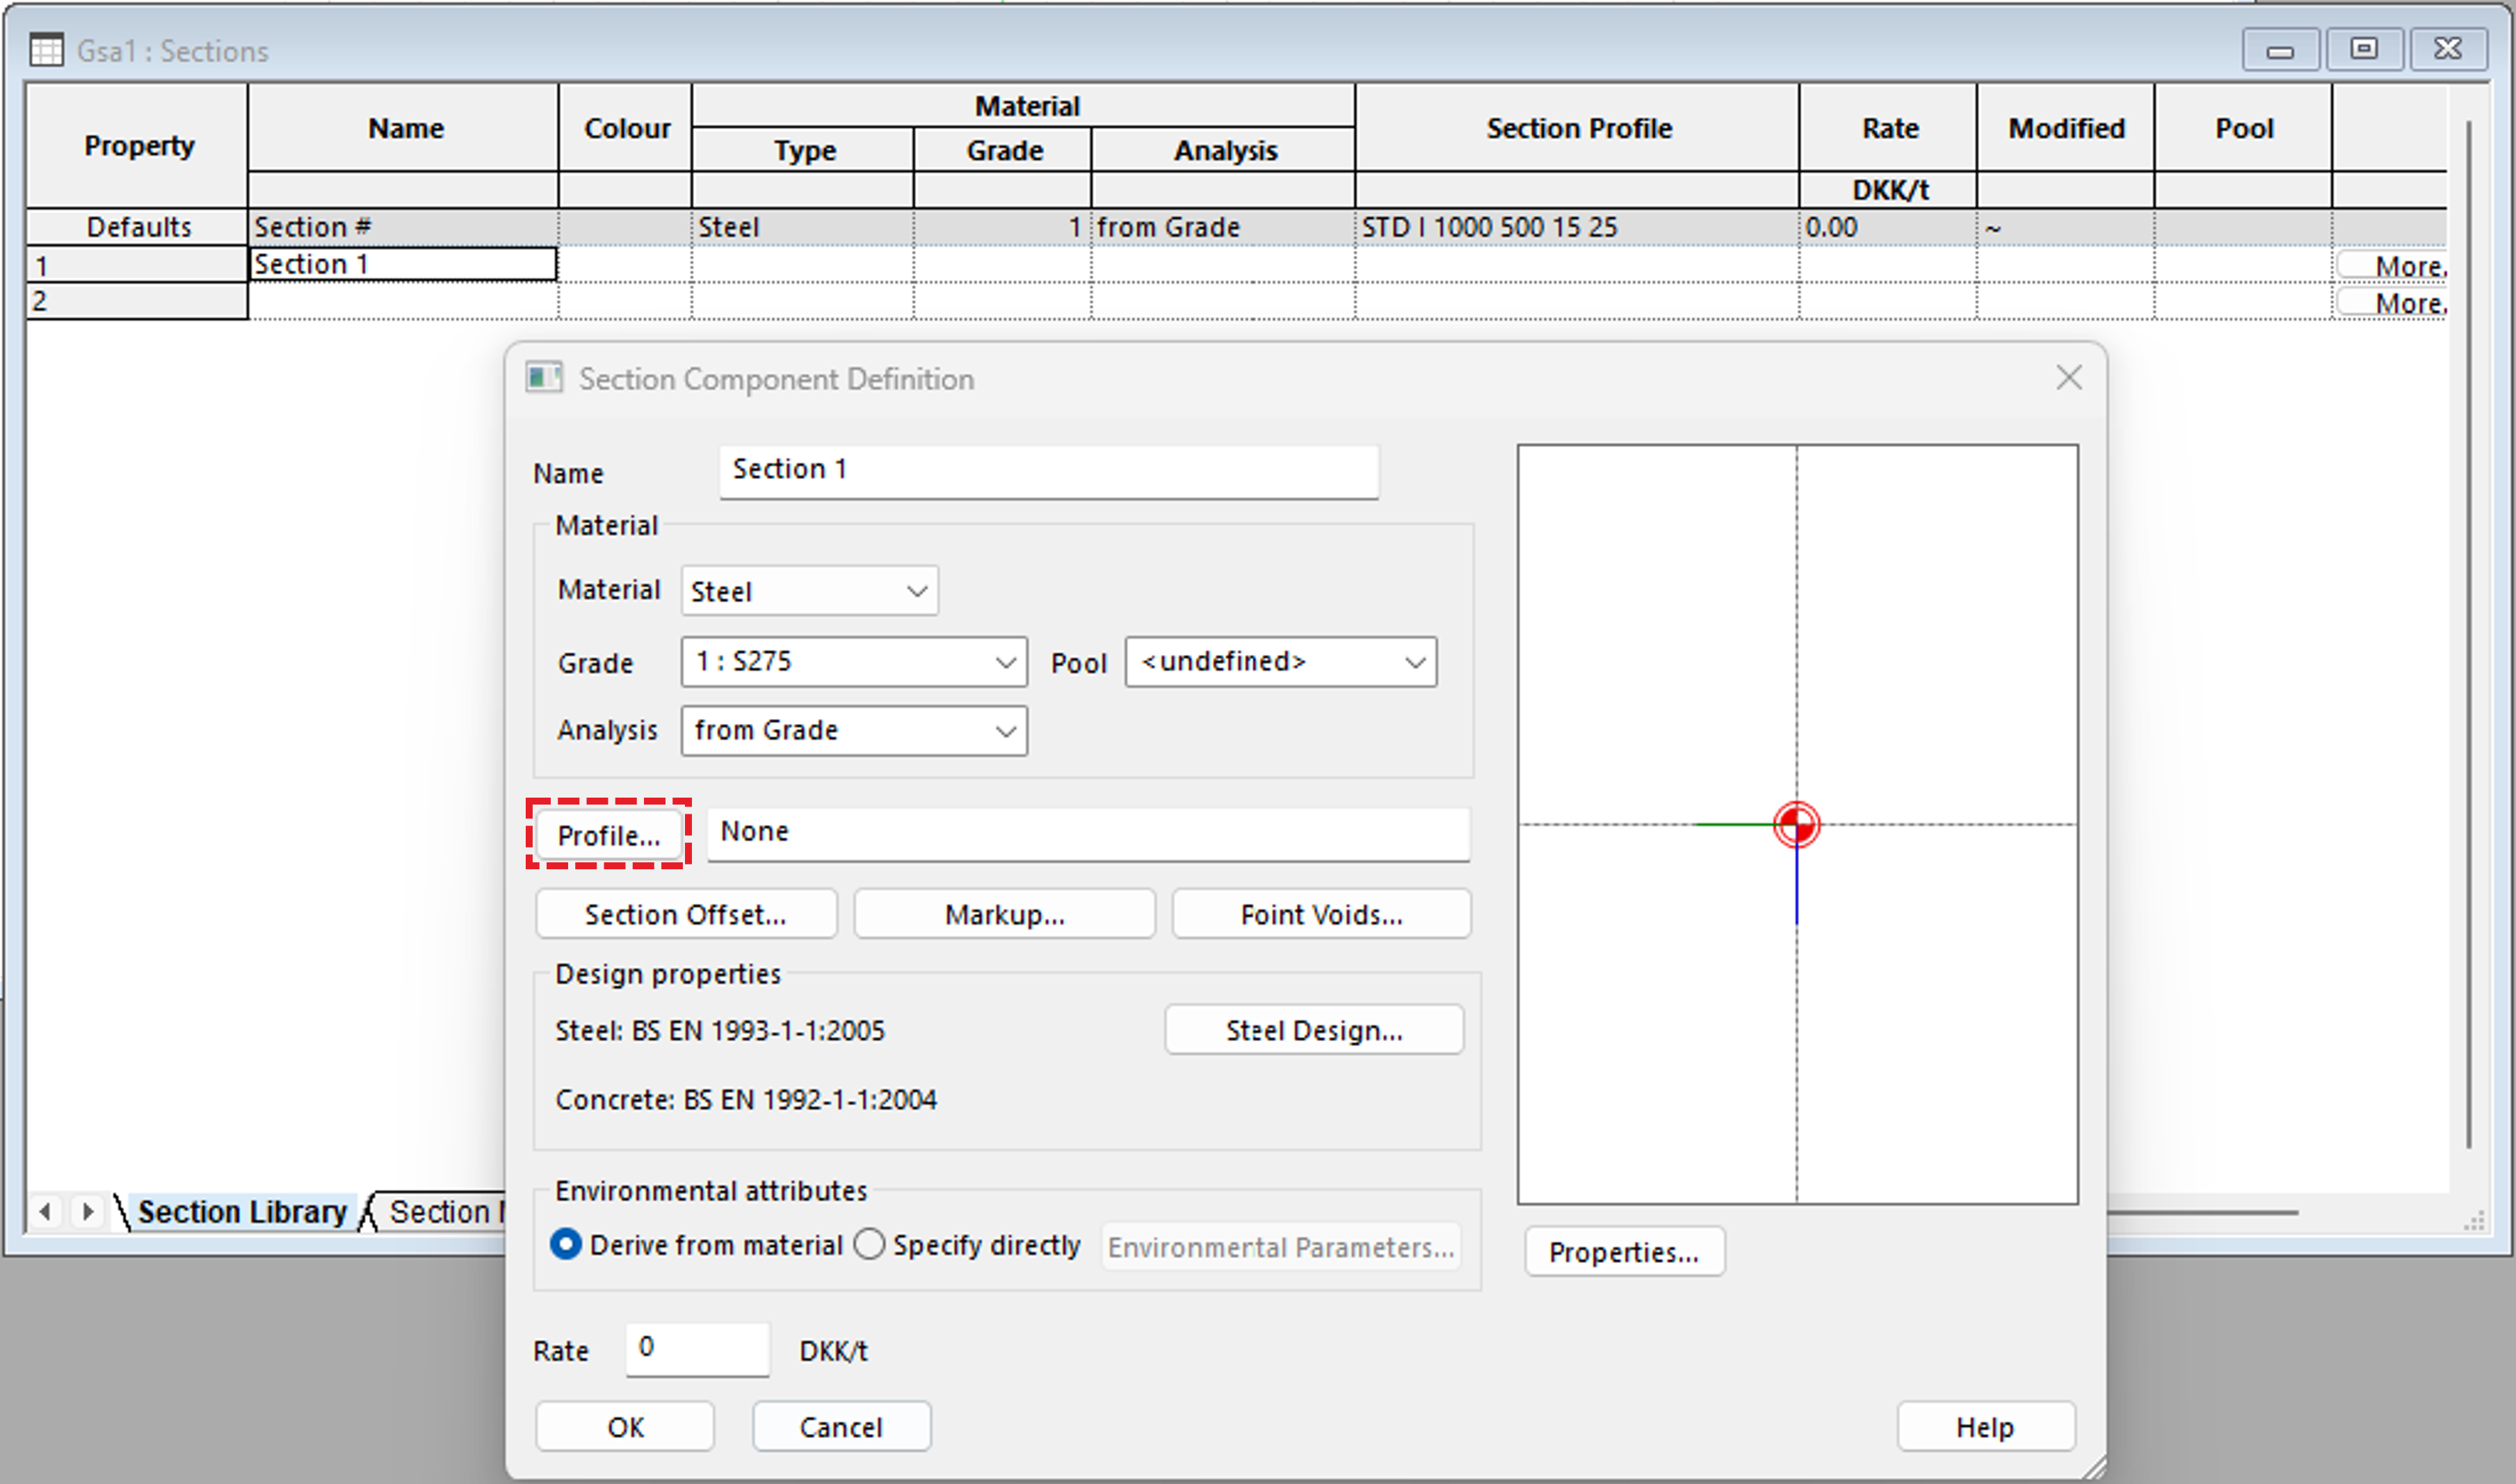Screen dimensions: 2516x1484
Task: Close the Section Component Definition dialog
Action: [x=2068, y=377]
